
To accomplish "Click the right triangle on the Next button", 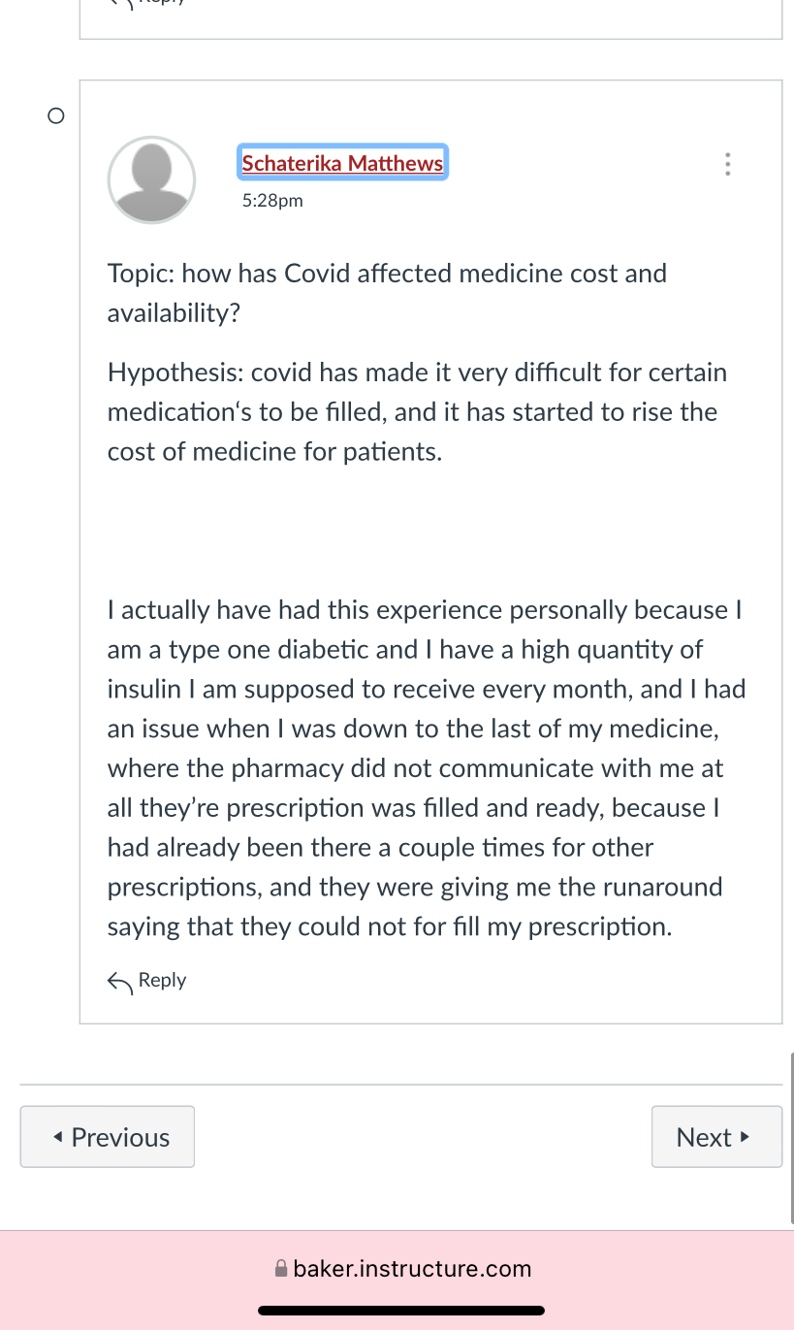I will (x=745, y=1136).
